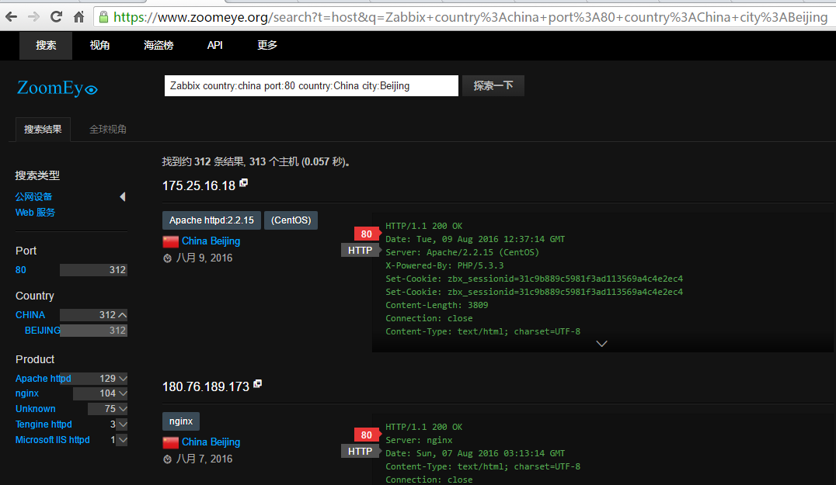The image size is (836, 485).
Task: Click the ZoomEye logo
Action: click(57, 88)
